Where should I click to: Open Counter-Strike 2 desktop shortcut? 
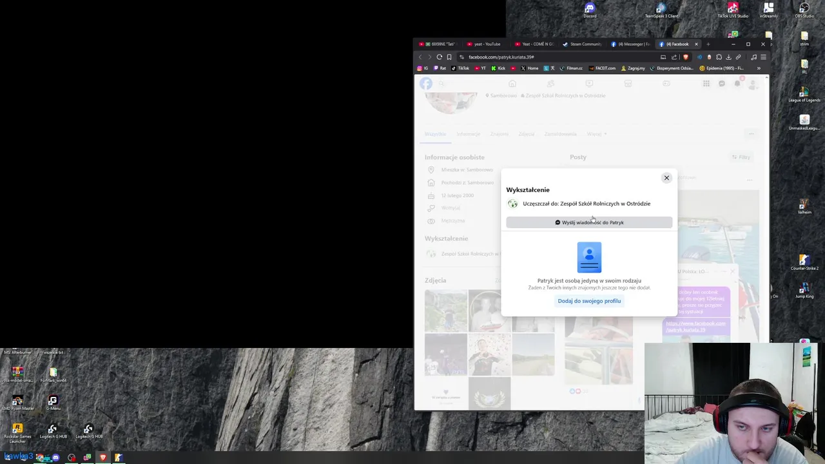click(804, 262)
